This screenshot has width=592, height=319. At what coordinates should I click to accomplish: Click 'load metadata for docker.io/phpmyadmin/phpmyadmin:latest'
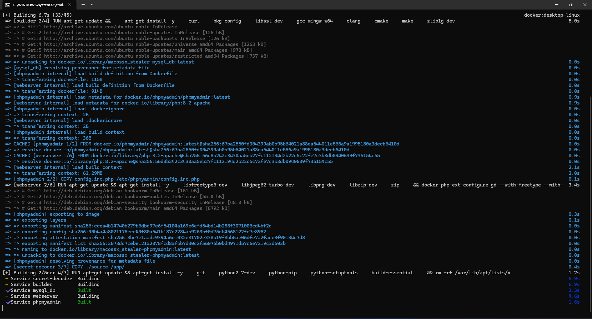[117, 97]
